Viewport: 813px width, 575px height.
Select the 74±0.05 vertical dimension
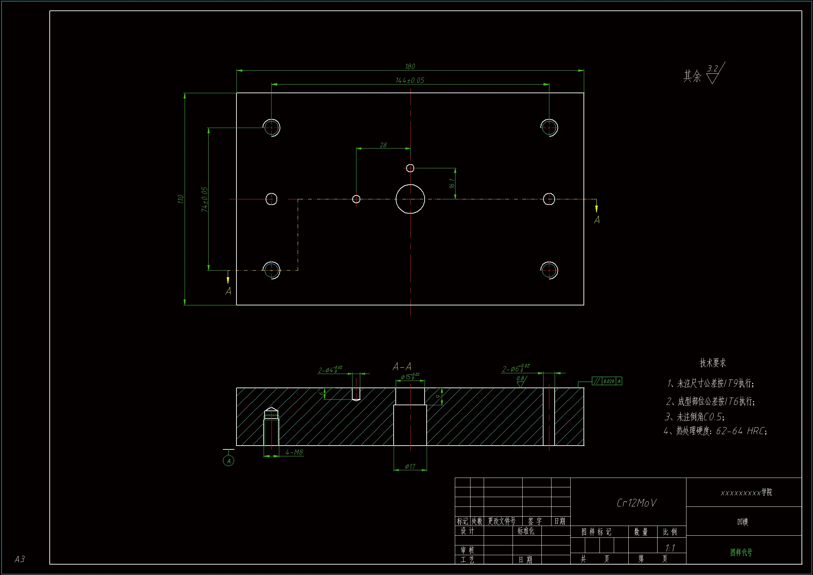[x=204, y=199]
